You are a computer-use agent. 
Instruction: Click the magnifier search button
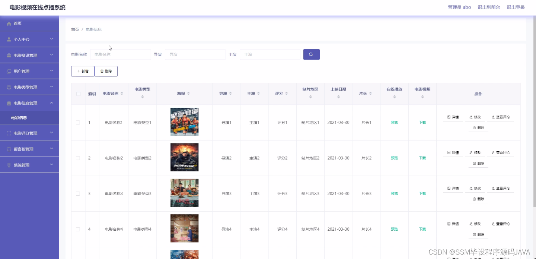coord(311,54)
